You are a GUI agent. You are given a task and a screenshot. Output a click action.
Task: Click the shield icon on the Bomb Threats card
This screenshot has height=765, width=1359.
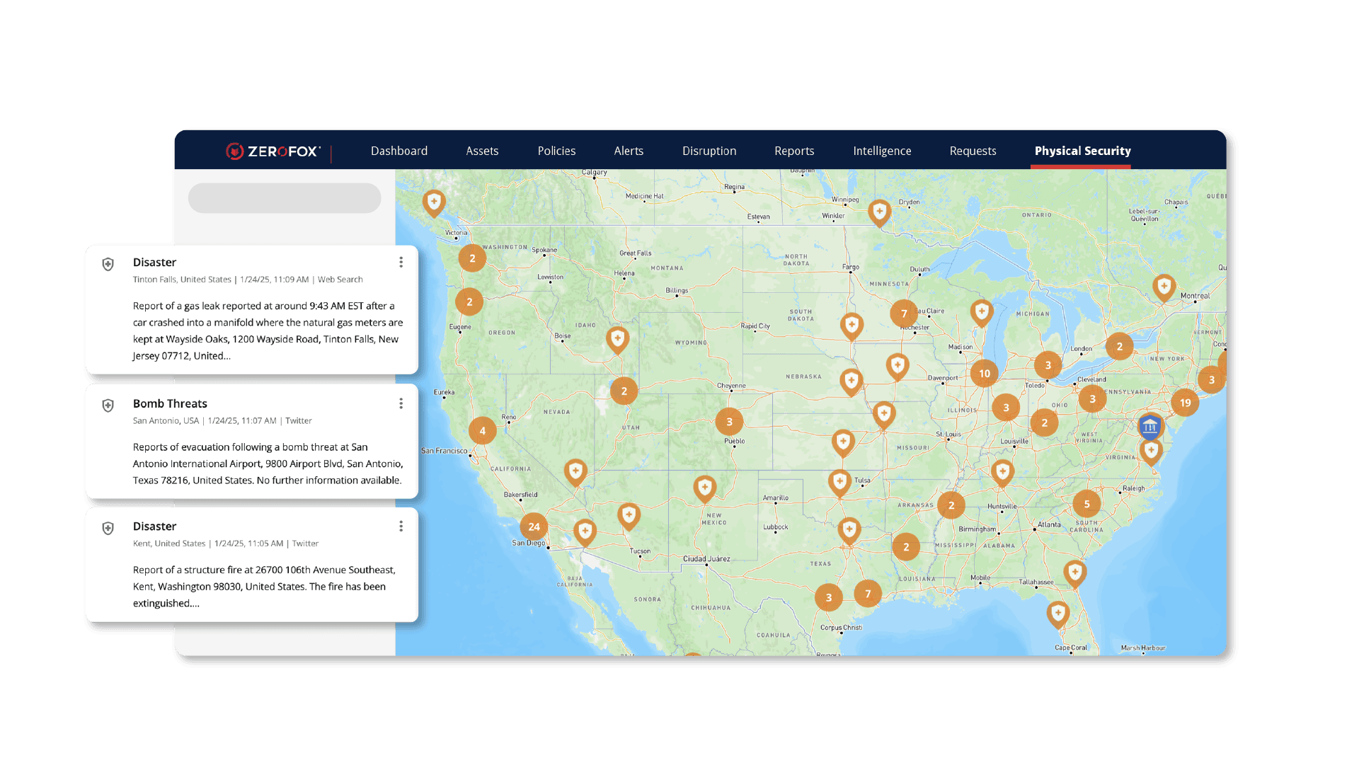click(x=108, y=405)
